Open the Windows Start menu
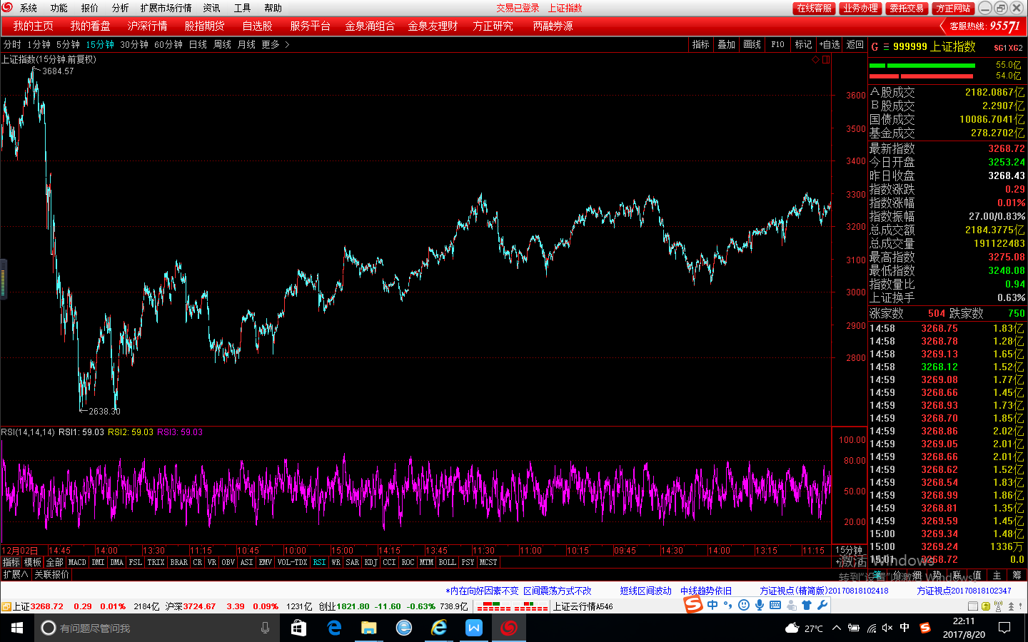1028x642 pixels. click(x=17, y=628)
